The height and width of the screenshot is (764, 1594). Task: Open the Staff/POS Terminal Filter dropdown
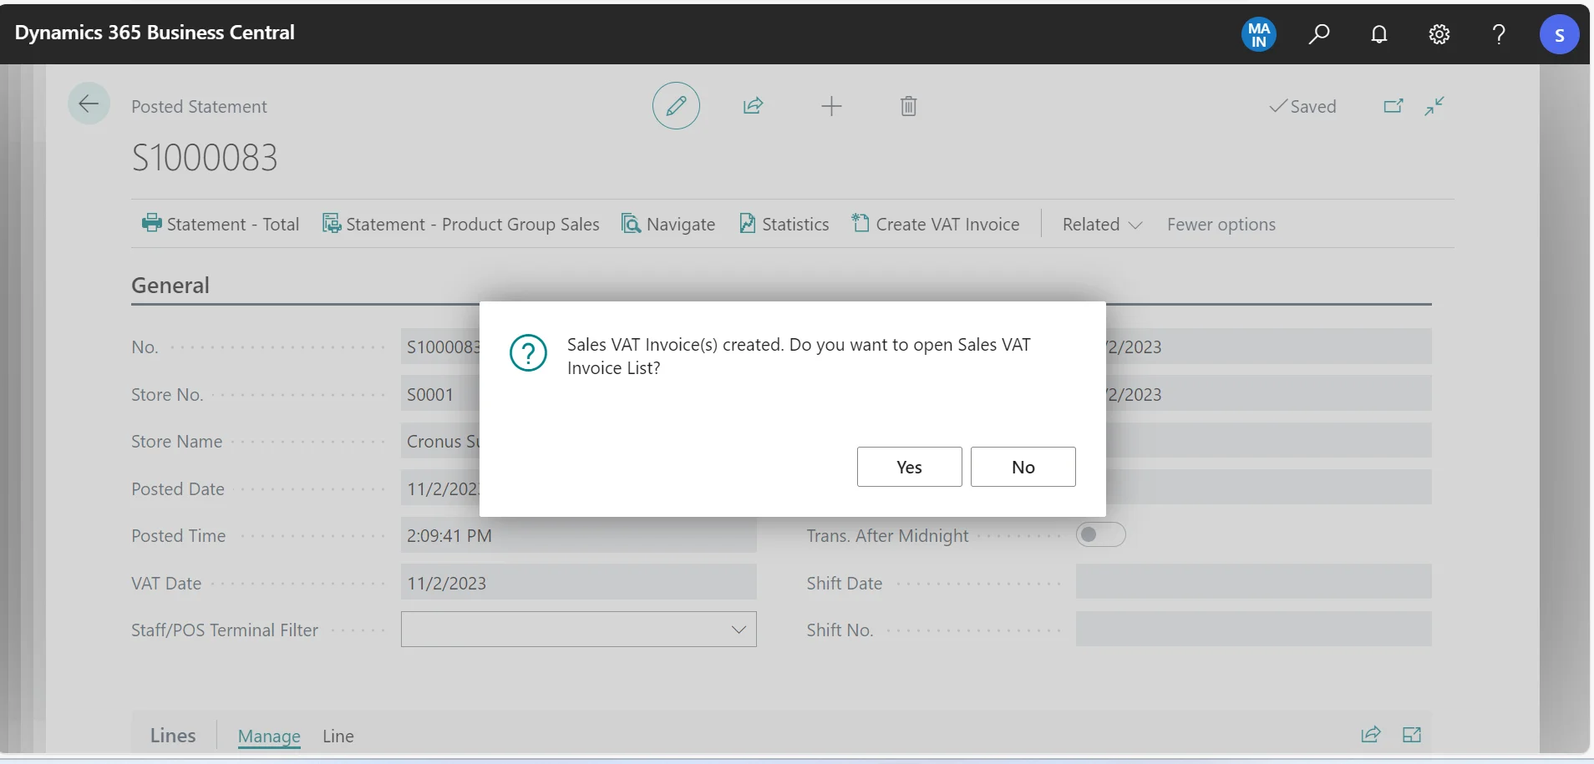pyautogui.click(x=738, y=630)
